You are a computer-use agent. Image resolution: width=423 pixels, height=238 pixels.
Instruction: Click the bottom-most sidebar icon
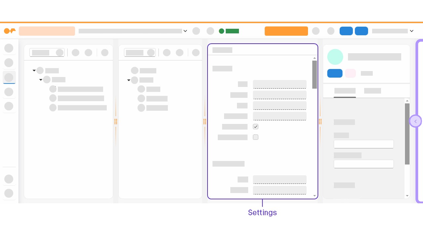[9, 193]
